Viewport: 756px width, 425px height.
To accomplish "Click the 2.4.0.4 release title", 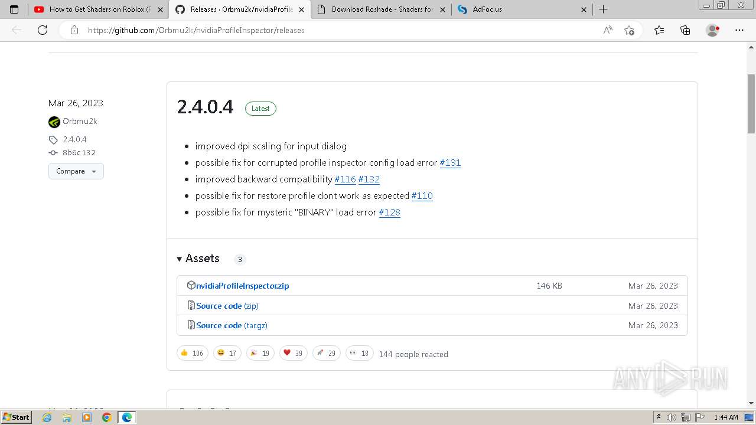I will [x=206, y=107].
